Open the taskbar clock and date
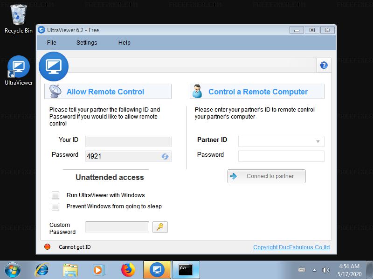The width and height of the screenshot is (373, 279). tap(349, 270)
